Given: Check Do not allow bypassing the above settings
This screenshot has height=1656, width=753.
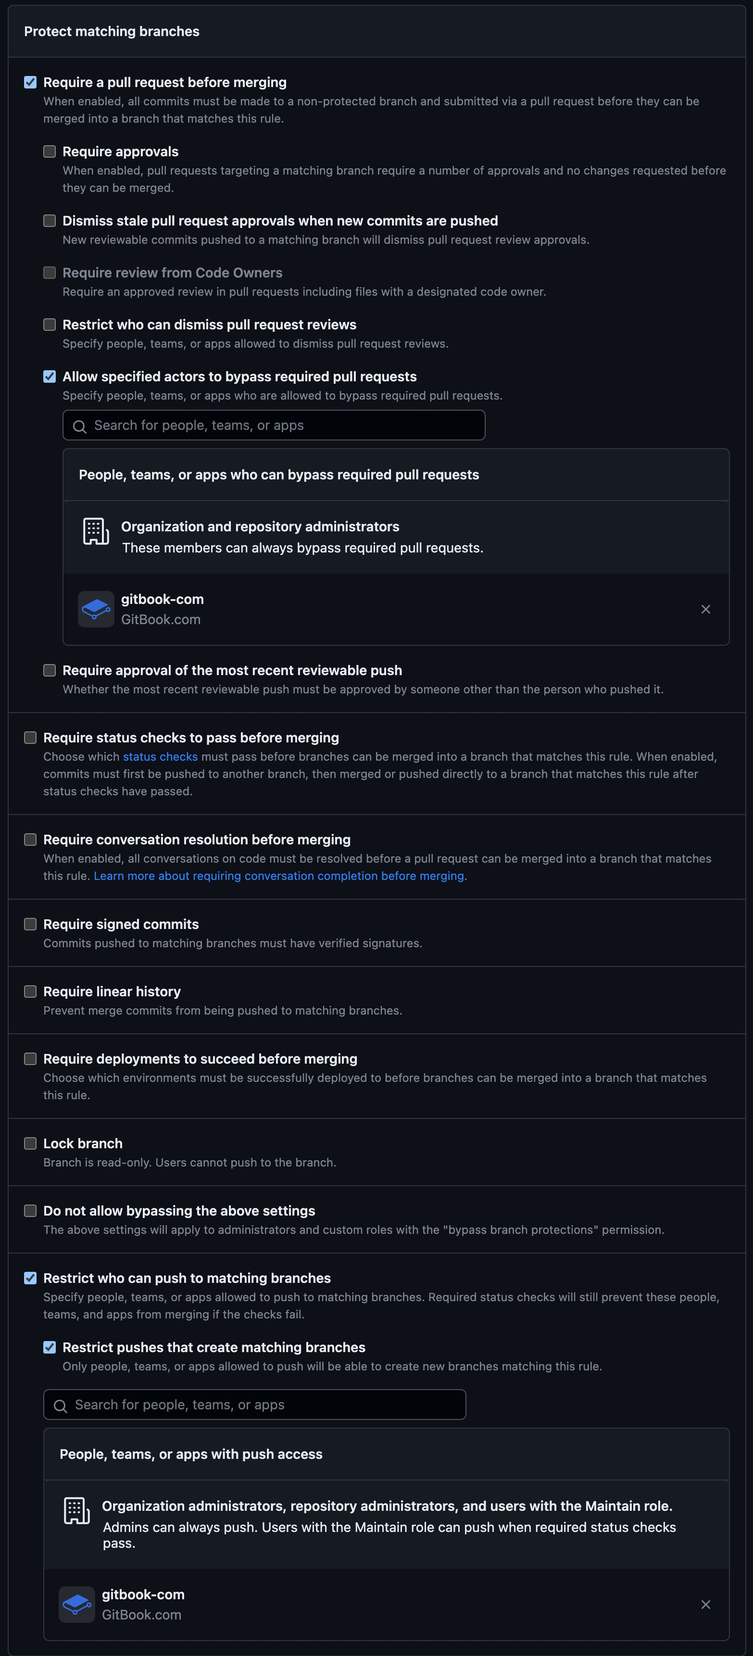Looking at the screenshot, I should pyautogui.click(x=30, y=1210).
